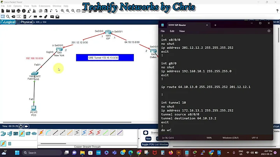Select the Place Note tool
280x157 pixels.
[25, 17]
